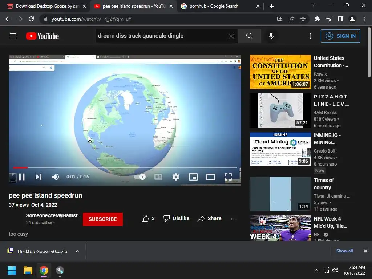Viewport: 372px width, 279px height.
Task: Open the NFL Week 4 video title
Action: tap(330, 222)
